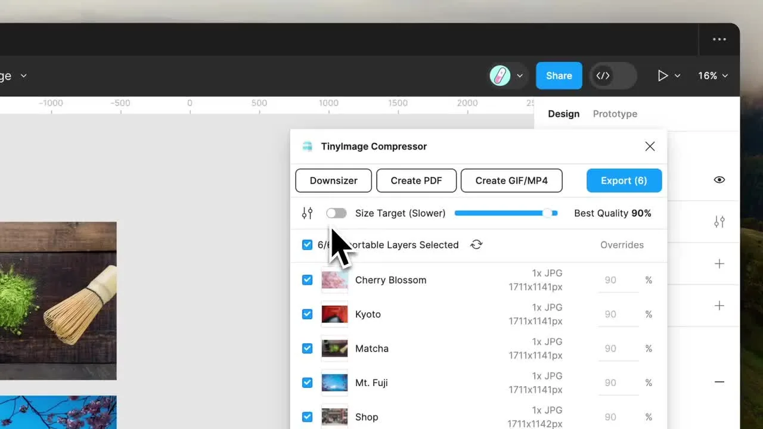Expand the 16% zoom dropdown
The height and width of the screenshot is (429, 763).
(x=714, y=76)
